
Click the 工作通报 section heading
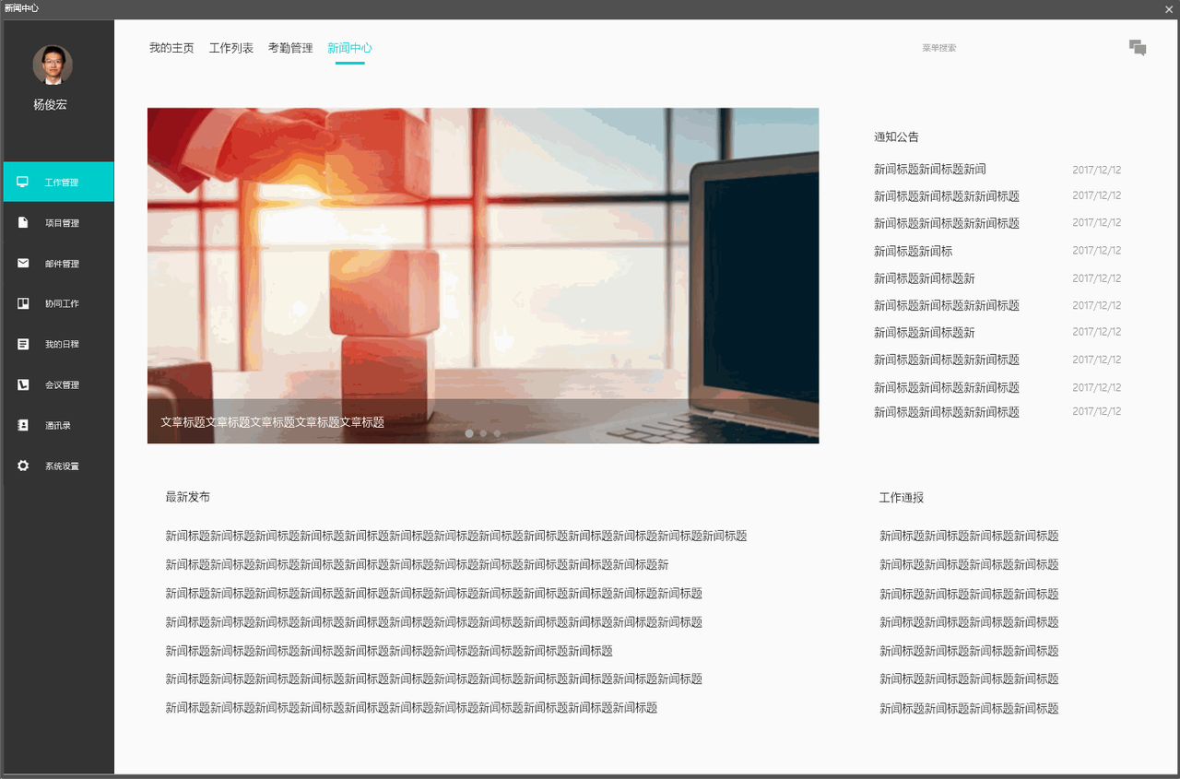coord(902,498)
